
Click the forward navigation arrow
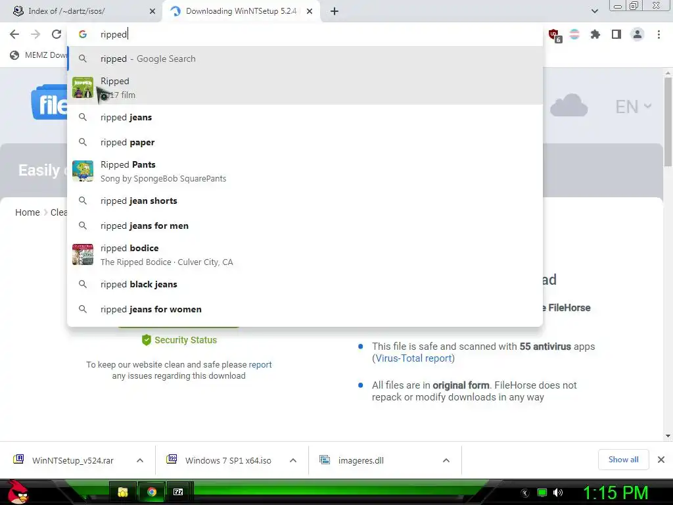(35, 34)
